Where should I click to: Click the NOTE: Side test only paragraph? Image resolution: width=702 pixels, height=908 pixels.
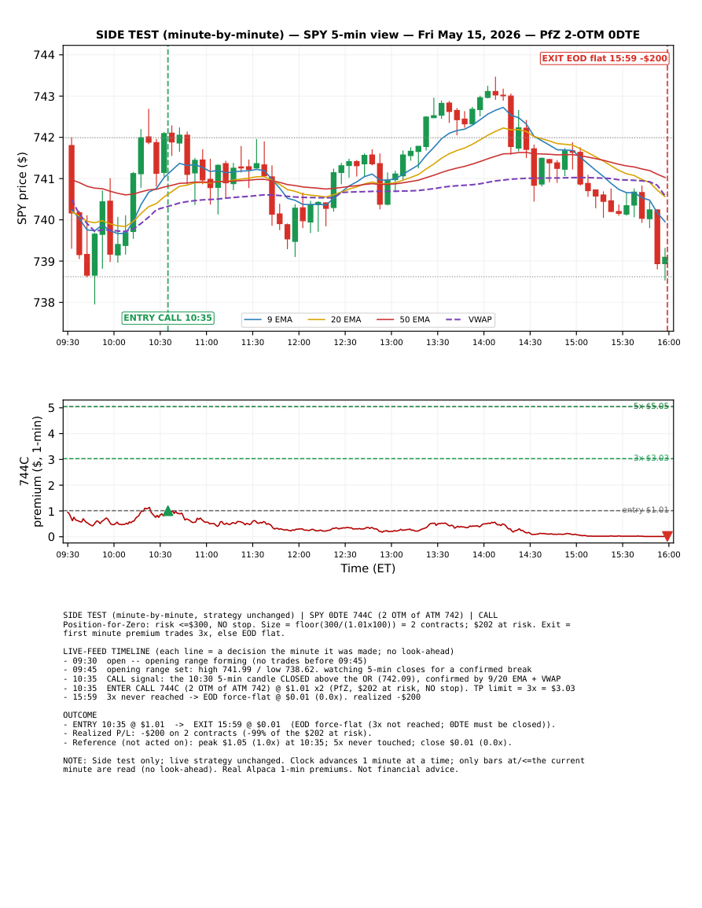[x=324, y=765]
